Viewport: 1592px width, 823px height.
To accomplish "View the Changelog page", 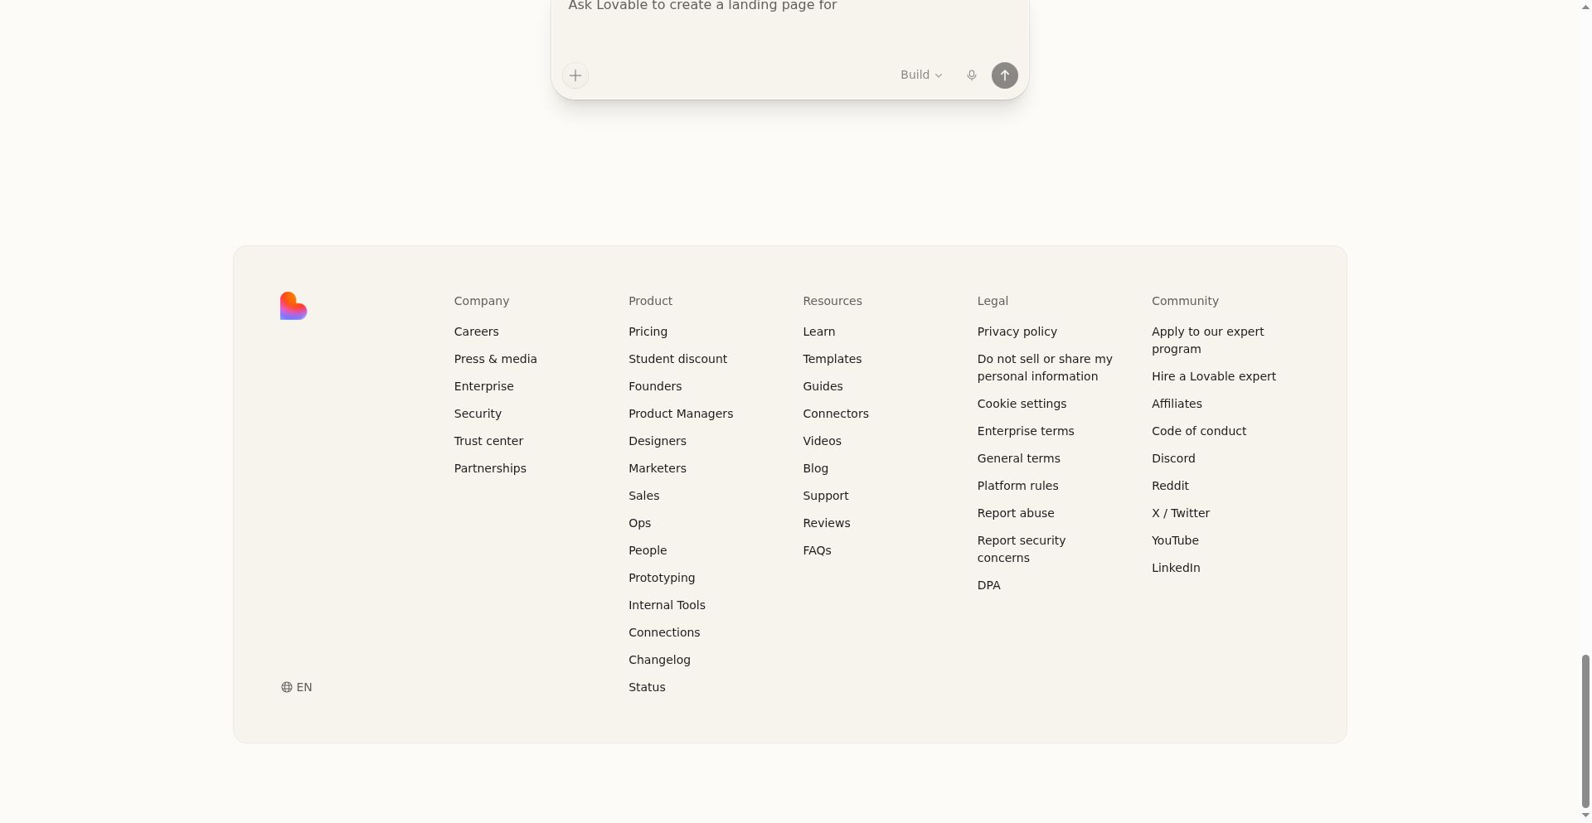I will click(659, 660).
